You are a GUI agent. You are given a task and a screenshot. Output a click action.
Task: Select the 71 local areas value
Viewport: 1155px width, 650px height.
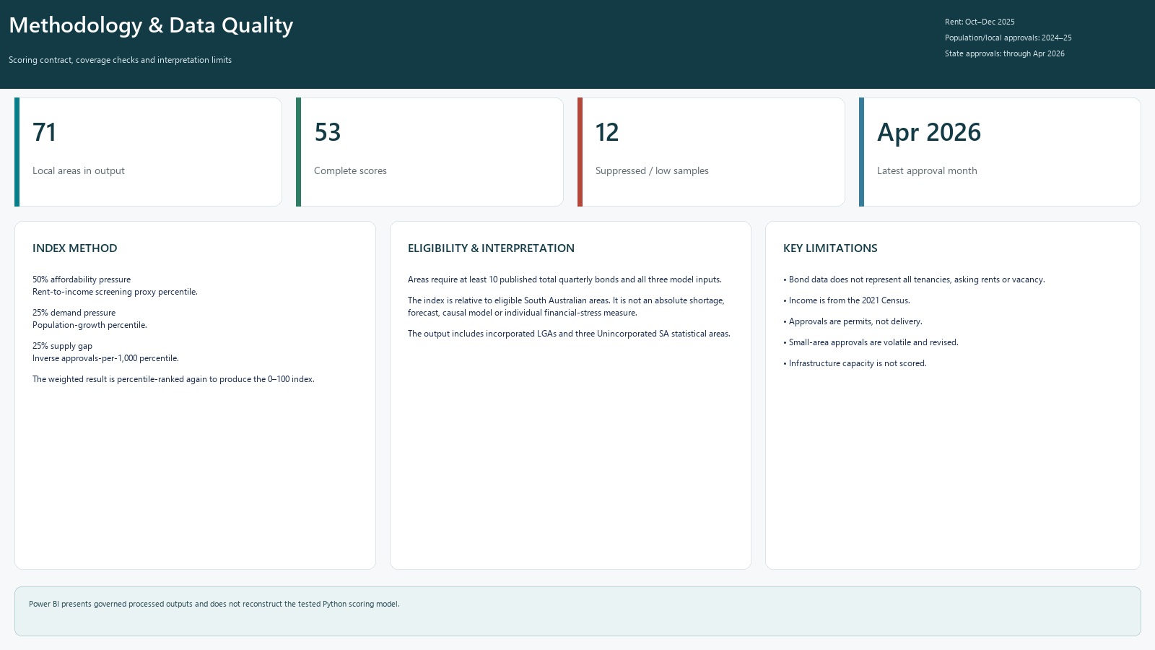(44, 132)
